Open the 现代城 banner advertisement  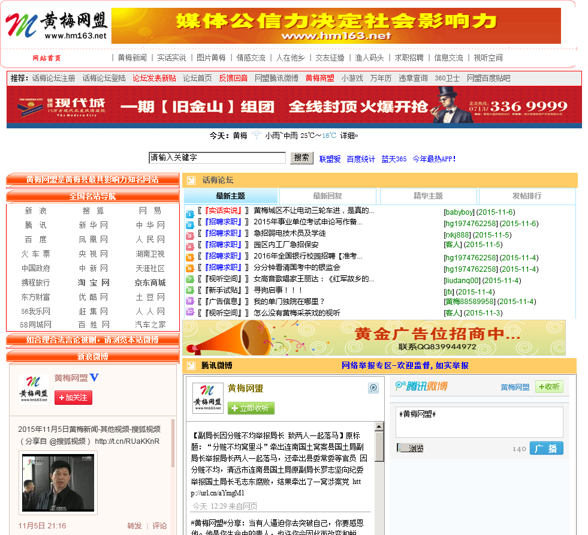[x=294, y=107]
